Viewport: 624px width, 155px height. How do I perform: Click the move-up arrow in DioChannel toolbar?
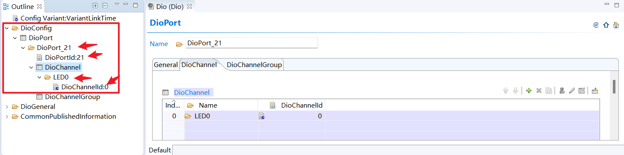506,91
